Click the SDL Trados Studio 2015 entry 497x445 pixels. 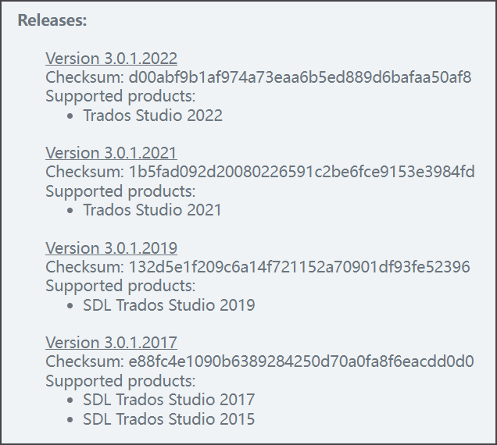tap(169, 419)
